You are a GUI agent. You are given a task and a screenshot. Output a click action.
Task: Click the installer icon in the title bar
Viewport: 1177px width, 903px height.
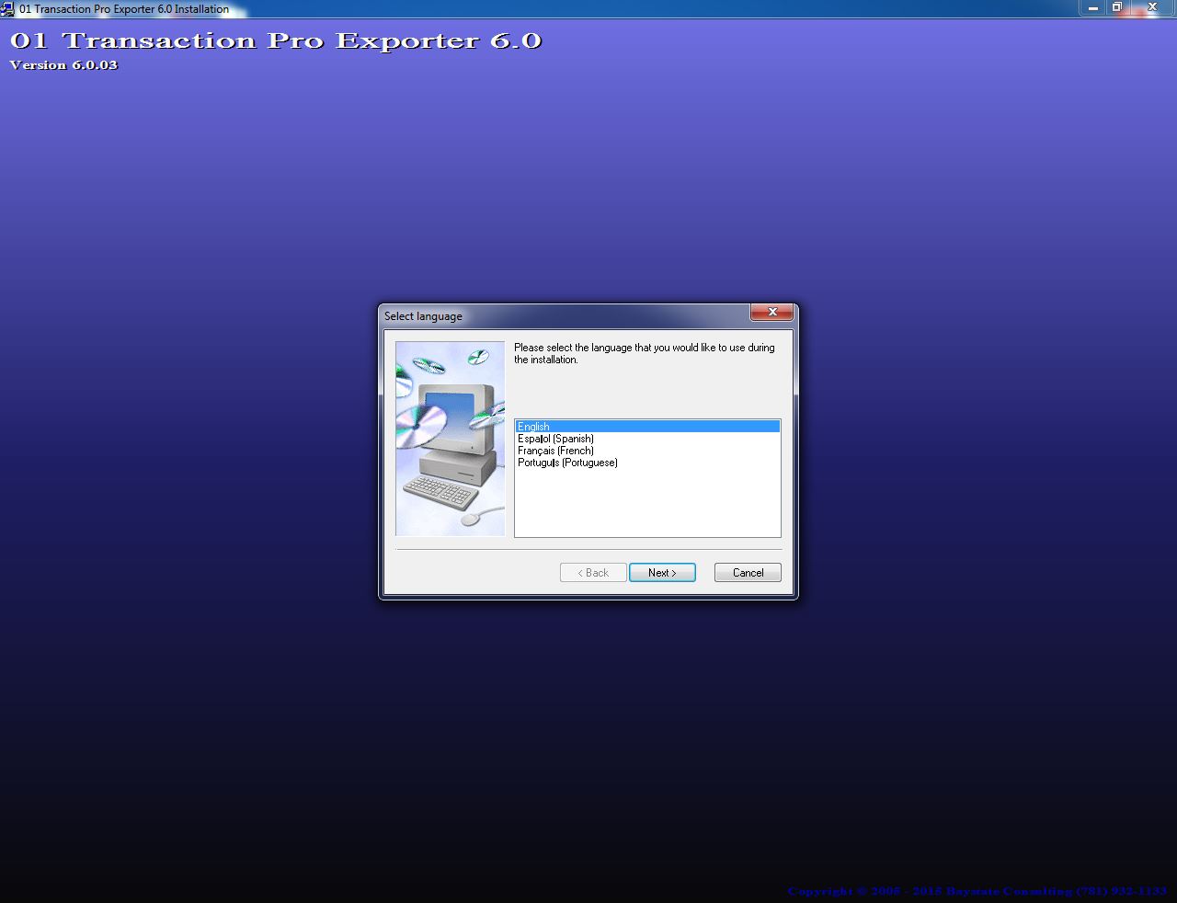(7, 8)
